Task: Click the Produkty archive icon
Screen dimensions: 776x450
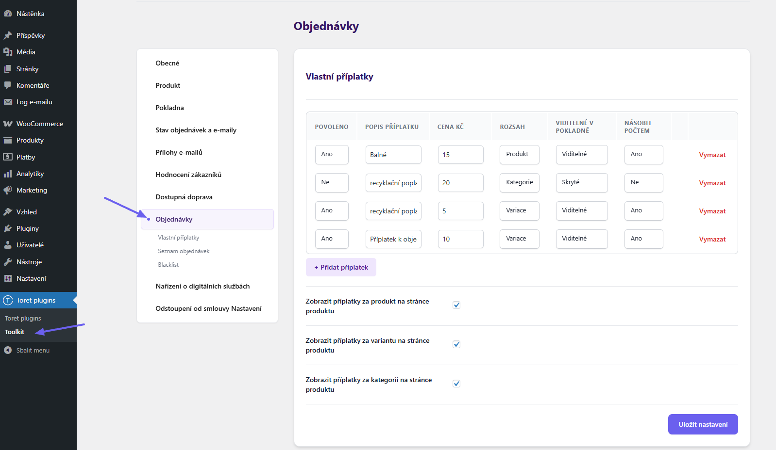Action: [8, 140]
